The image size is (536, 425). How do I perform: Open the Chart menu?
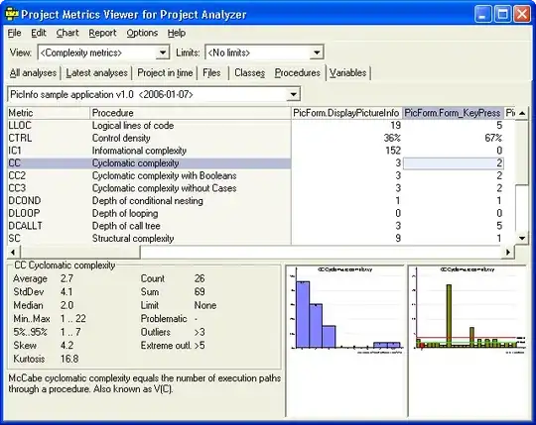click(x=67, y=33)
